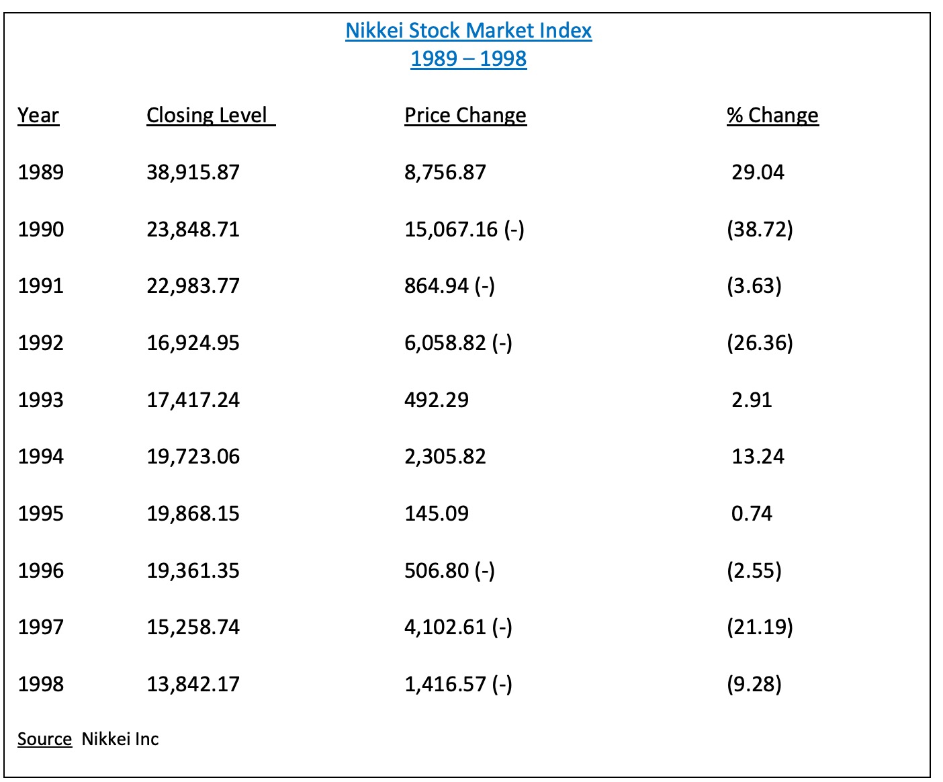The image size is (943, 782).
Task: Click the Nikkei Stock Market Index title link
Action: pyautogui.click(x=468, y=31)
